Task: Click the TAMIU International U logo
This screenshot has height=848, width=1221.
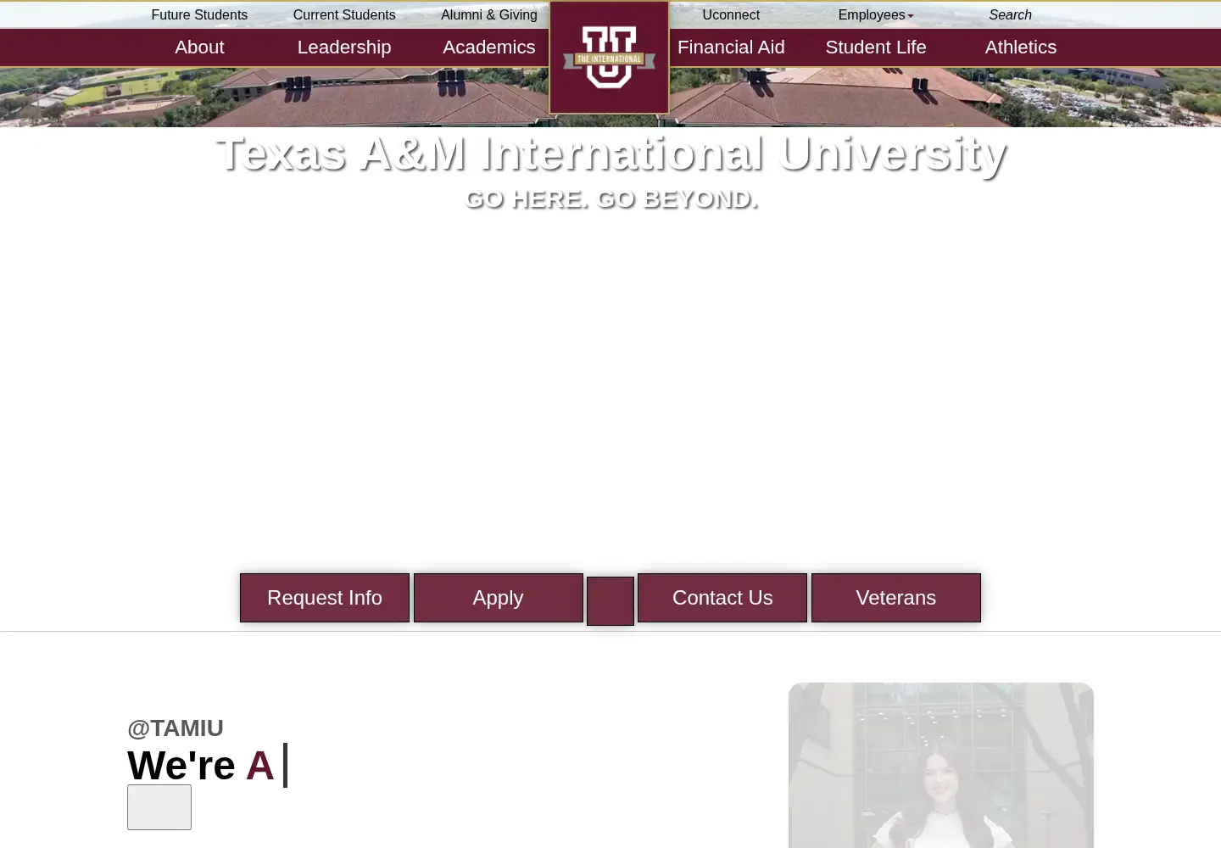Action: 609,58
